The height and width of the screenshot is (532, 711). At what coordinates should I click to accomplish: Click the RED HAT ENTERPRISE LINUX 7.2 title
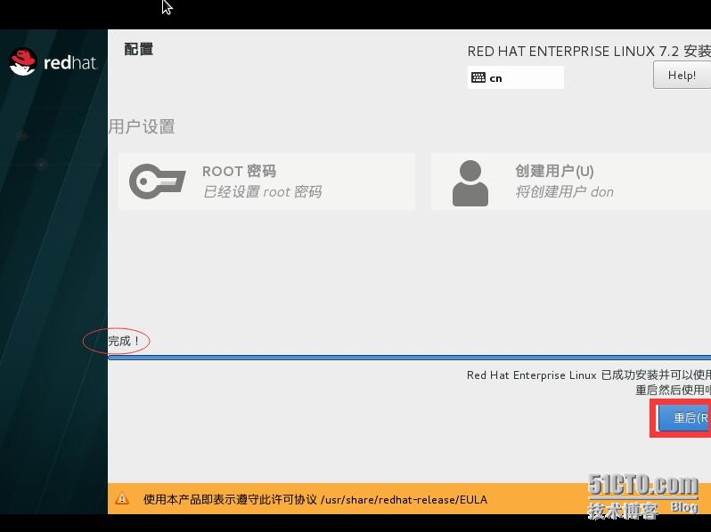click(x=589, y=52)
